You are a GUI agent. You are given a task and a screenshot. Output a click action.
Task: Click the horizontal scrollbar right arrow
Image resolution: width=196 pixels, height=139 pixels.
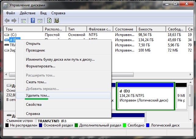[190, 75]
